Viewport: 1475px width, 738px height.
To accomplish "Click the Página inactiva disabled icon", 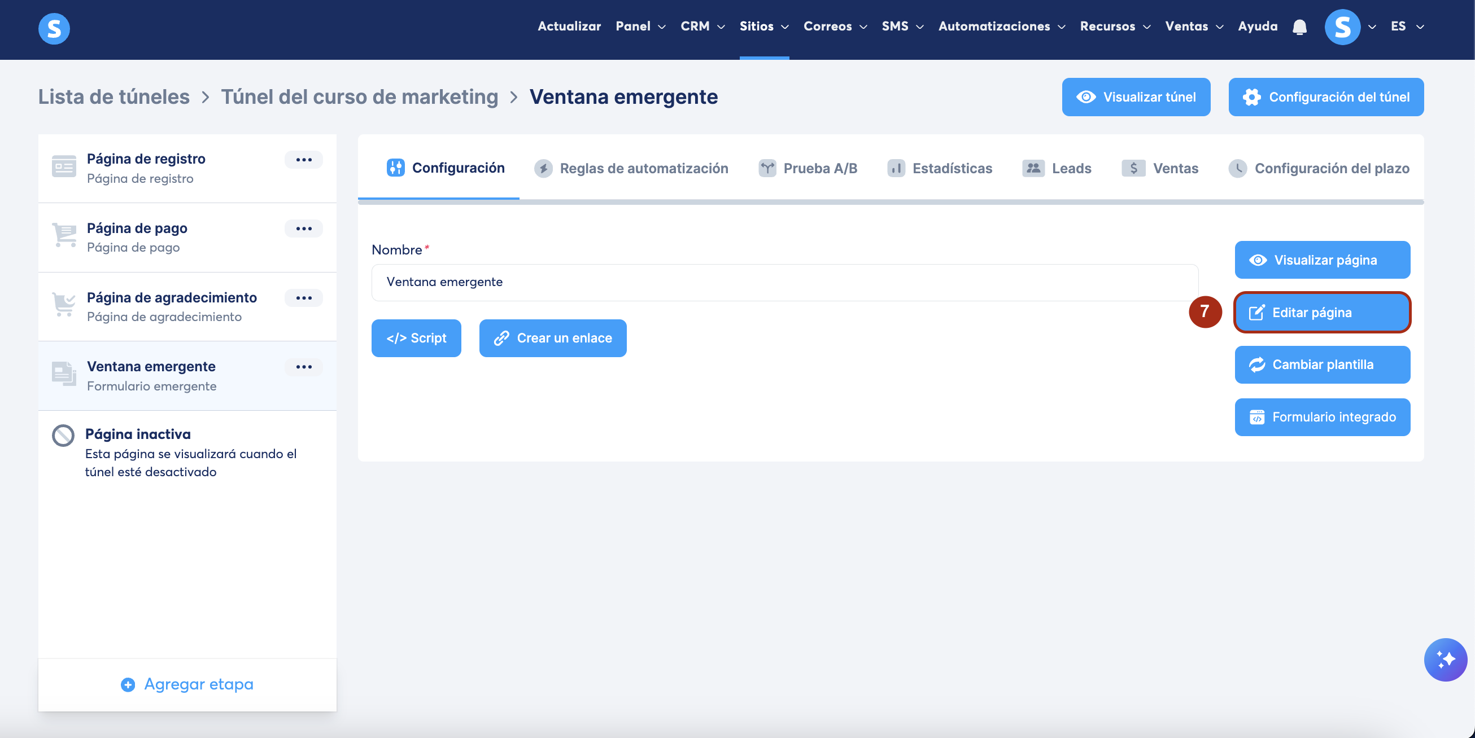I will pyautogui.click(x=63, y=436).
